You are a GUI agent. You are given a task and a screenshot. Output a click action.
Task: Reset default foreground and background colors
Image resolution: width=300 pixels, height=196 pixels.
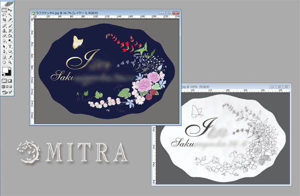point(3,74)
